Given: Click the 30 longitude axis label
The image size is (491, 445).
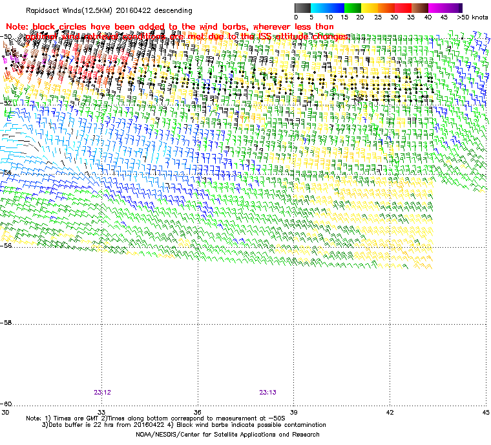Looking at the screenshot, I should pos(5,413).
